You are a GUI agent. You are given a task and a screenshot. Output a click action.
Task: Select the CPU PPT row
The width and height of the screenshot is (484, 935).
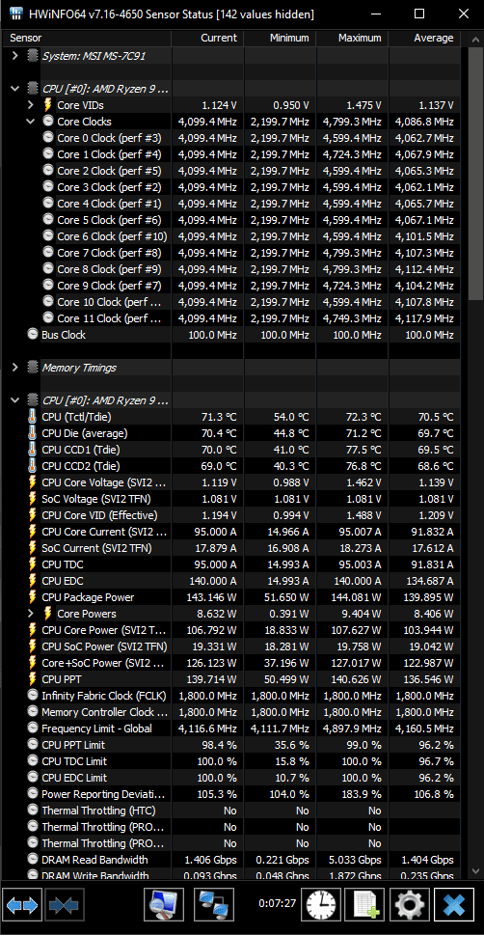pos(232,679)
